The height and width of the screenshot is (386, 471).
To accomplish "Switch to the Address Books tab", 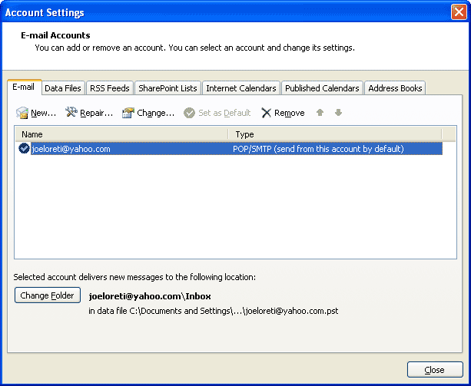I will pyautogui.click(x=395, y=88).
